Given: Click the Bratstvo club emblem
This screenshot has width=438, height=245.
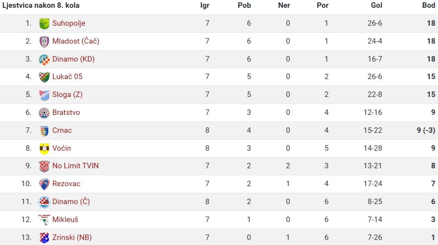Looking at the screenshot, I should [x=44, y=113].
